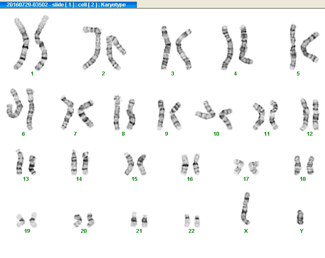Select the chromosome 2 pair
This screenshot has width=325, height=258.
click(104, 48)
